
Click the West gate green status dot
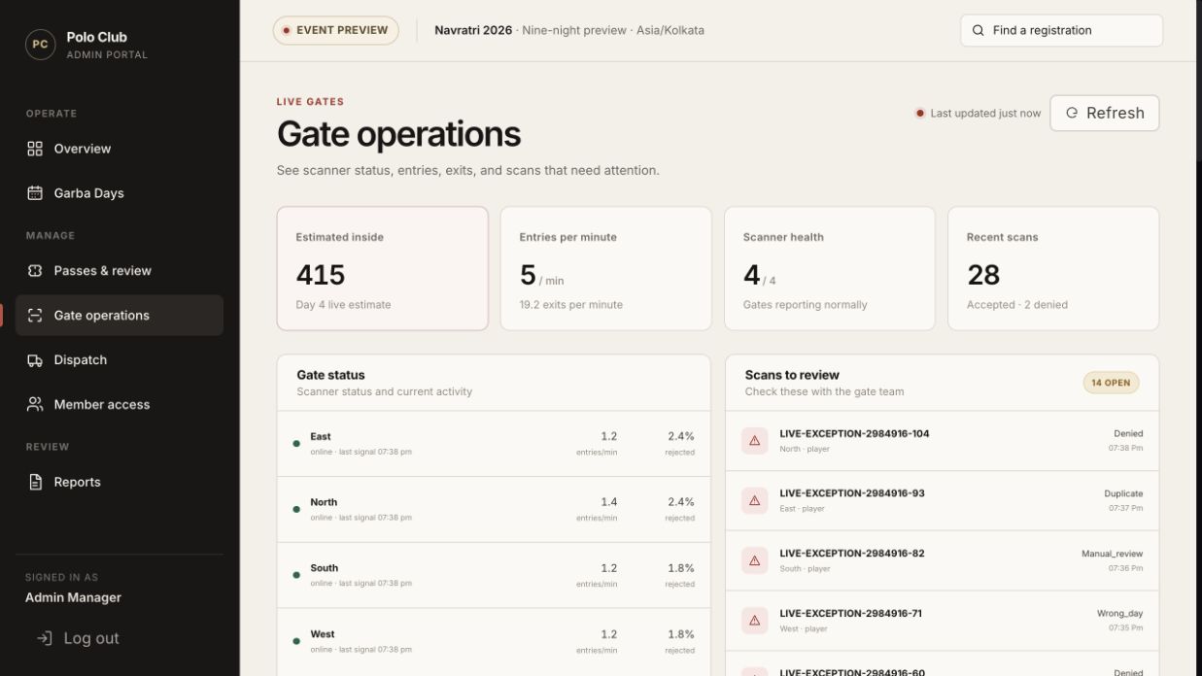click(x=296, y=641)
